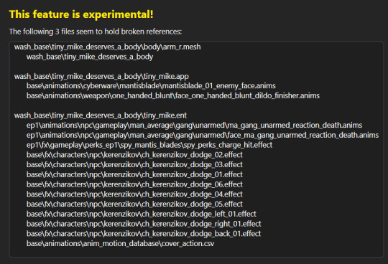This screenshot has height=264, width=388.
Task: Select ch_kerenzikov_dodge_03.effect line
Action: click(134, 165)
